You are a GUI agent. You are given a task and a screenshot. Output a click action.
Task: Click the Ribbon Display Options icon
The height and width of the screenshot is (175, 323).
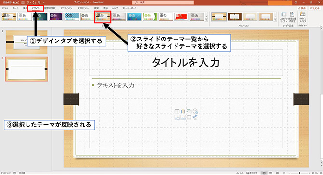pos(296,3)
